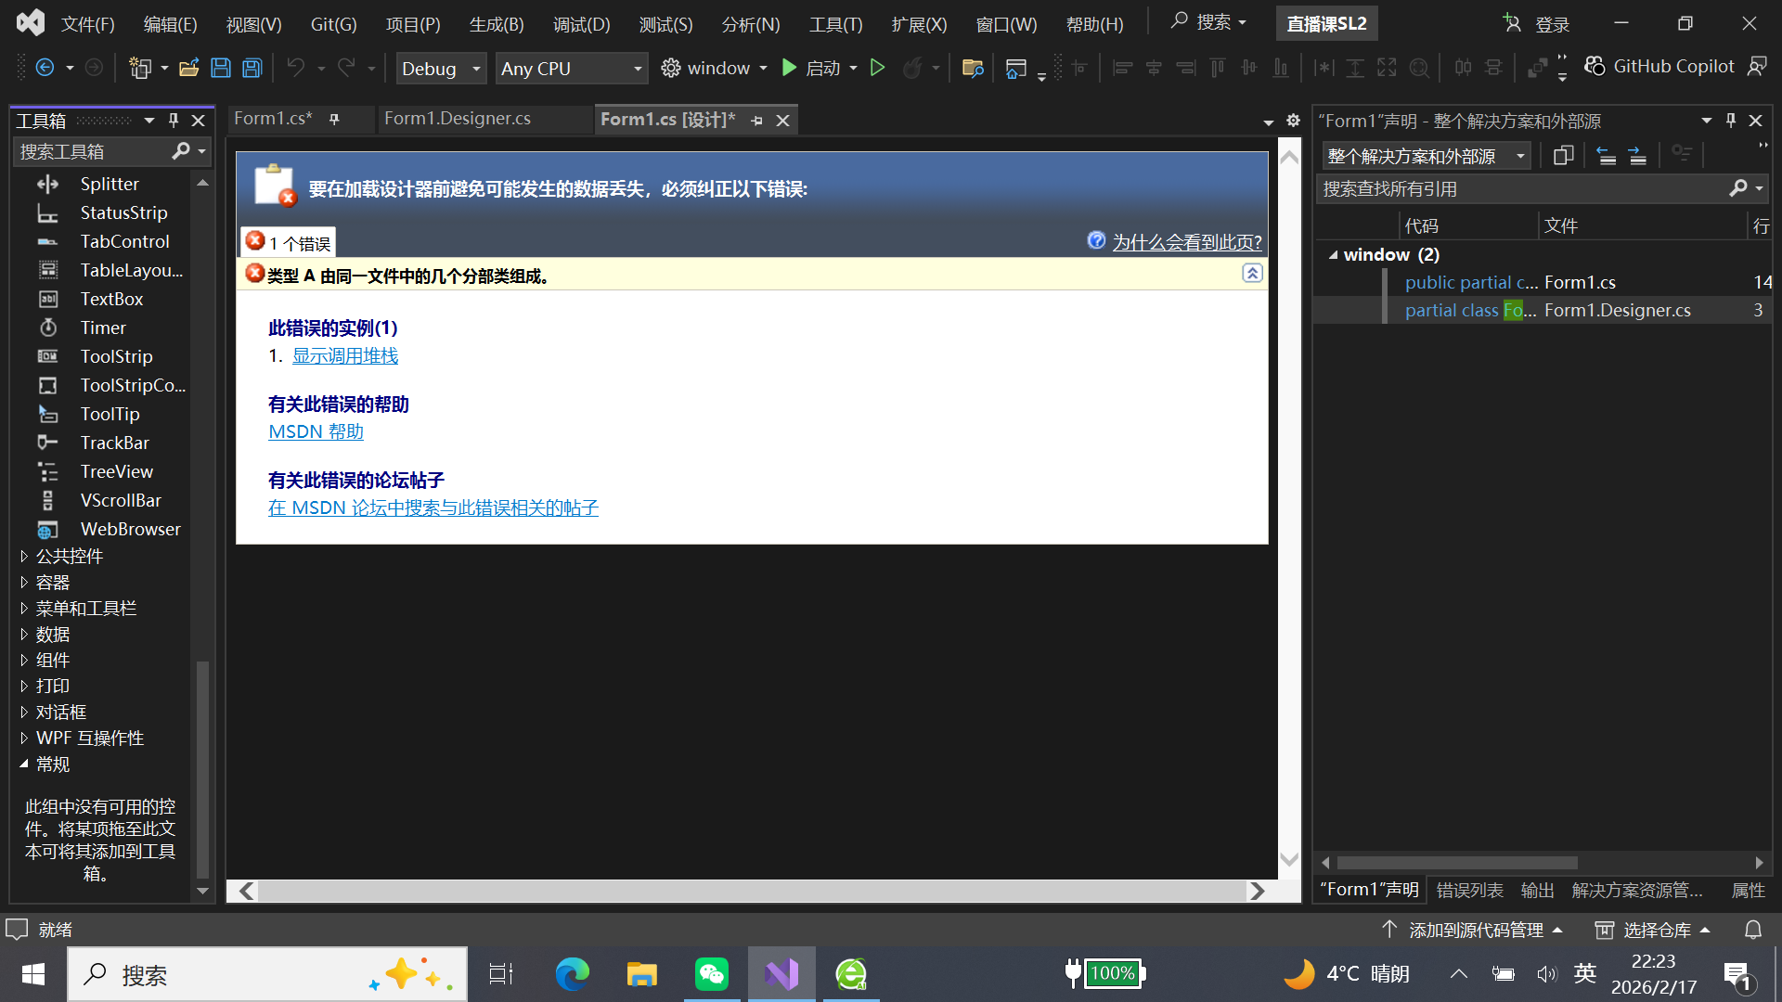Click the 搜索查找所有引用 search field
The image size is (1782, 1002).
pos(1522,189)
